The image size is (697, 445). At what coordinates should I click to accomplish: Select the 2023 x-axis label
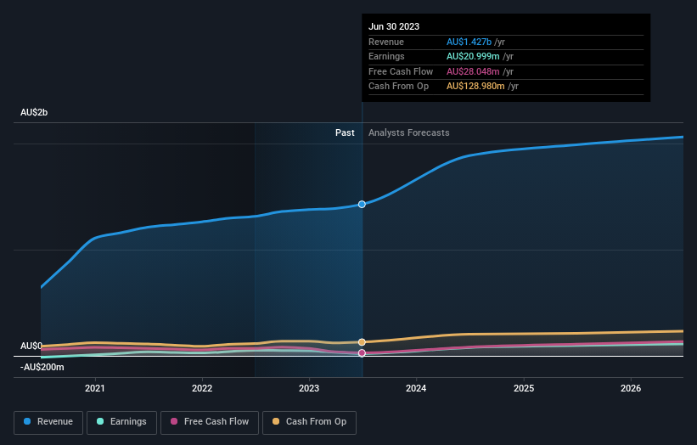[309, 388]
